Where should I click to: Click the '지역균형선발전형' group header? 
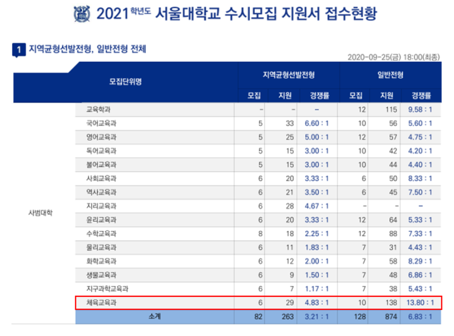coord(289,75)
